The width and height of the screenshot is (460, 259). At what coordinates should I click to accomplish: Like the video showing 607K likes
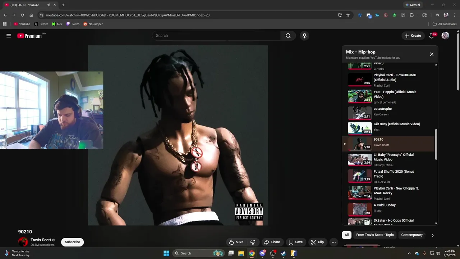click(x=236, y=242)
